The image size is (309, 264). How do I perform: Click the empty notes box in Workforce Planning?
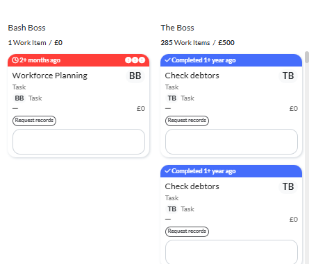pyautogui.click(x=78, y=141)
